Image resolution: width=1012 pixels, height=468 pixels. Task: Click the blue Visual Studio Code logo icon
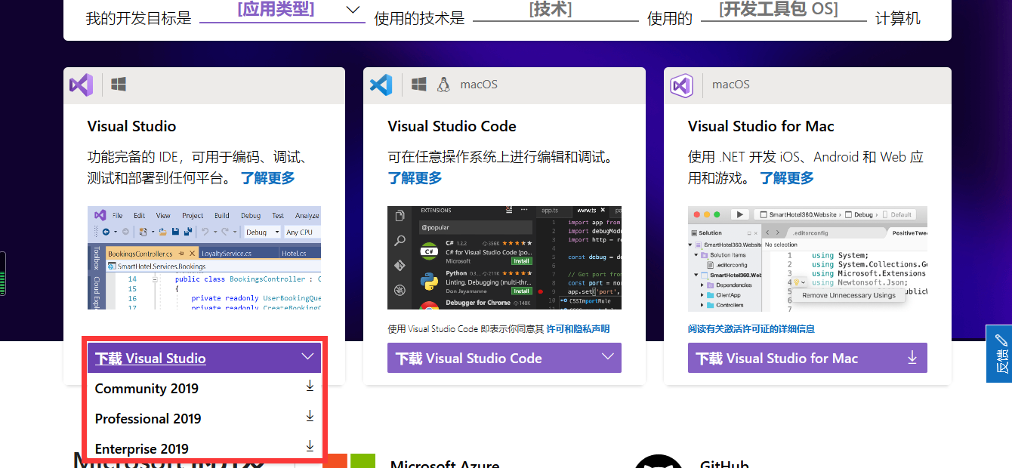(381, 85)
